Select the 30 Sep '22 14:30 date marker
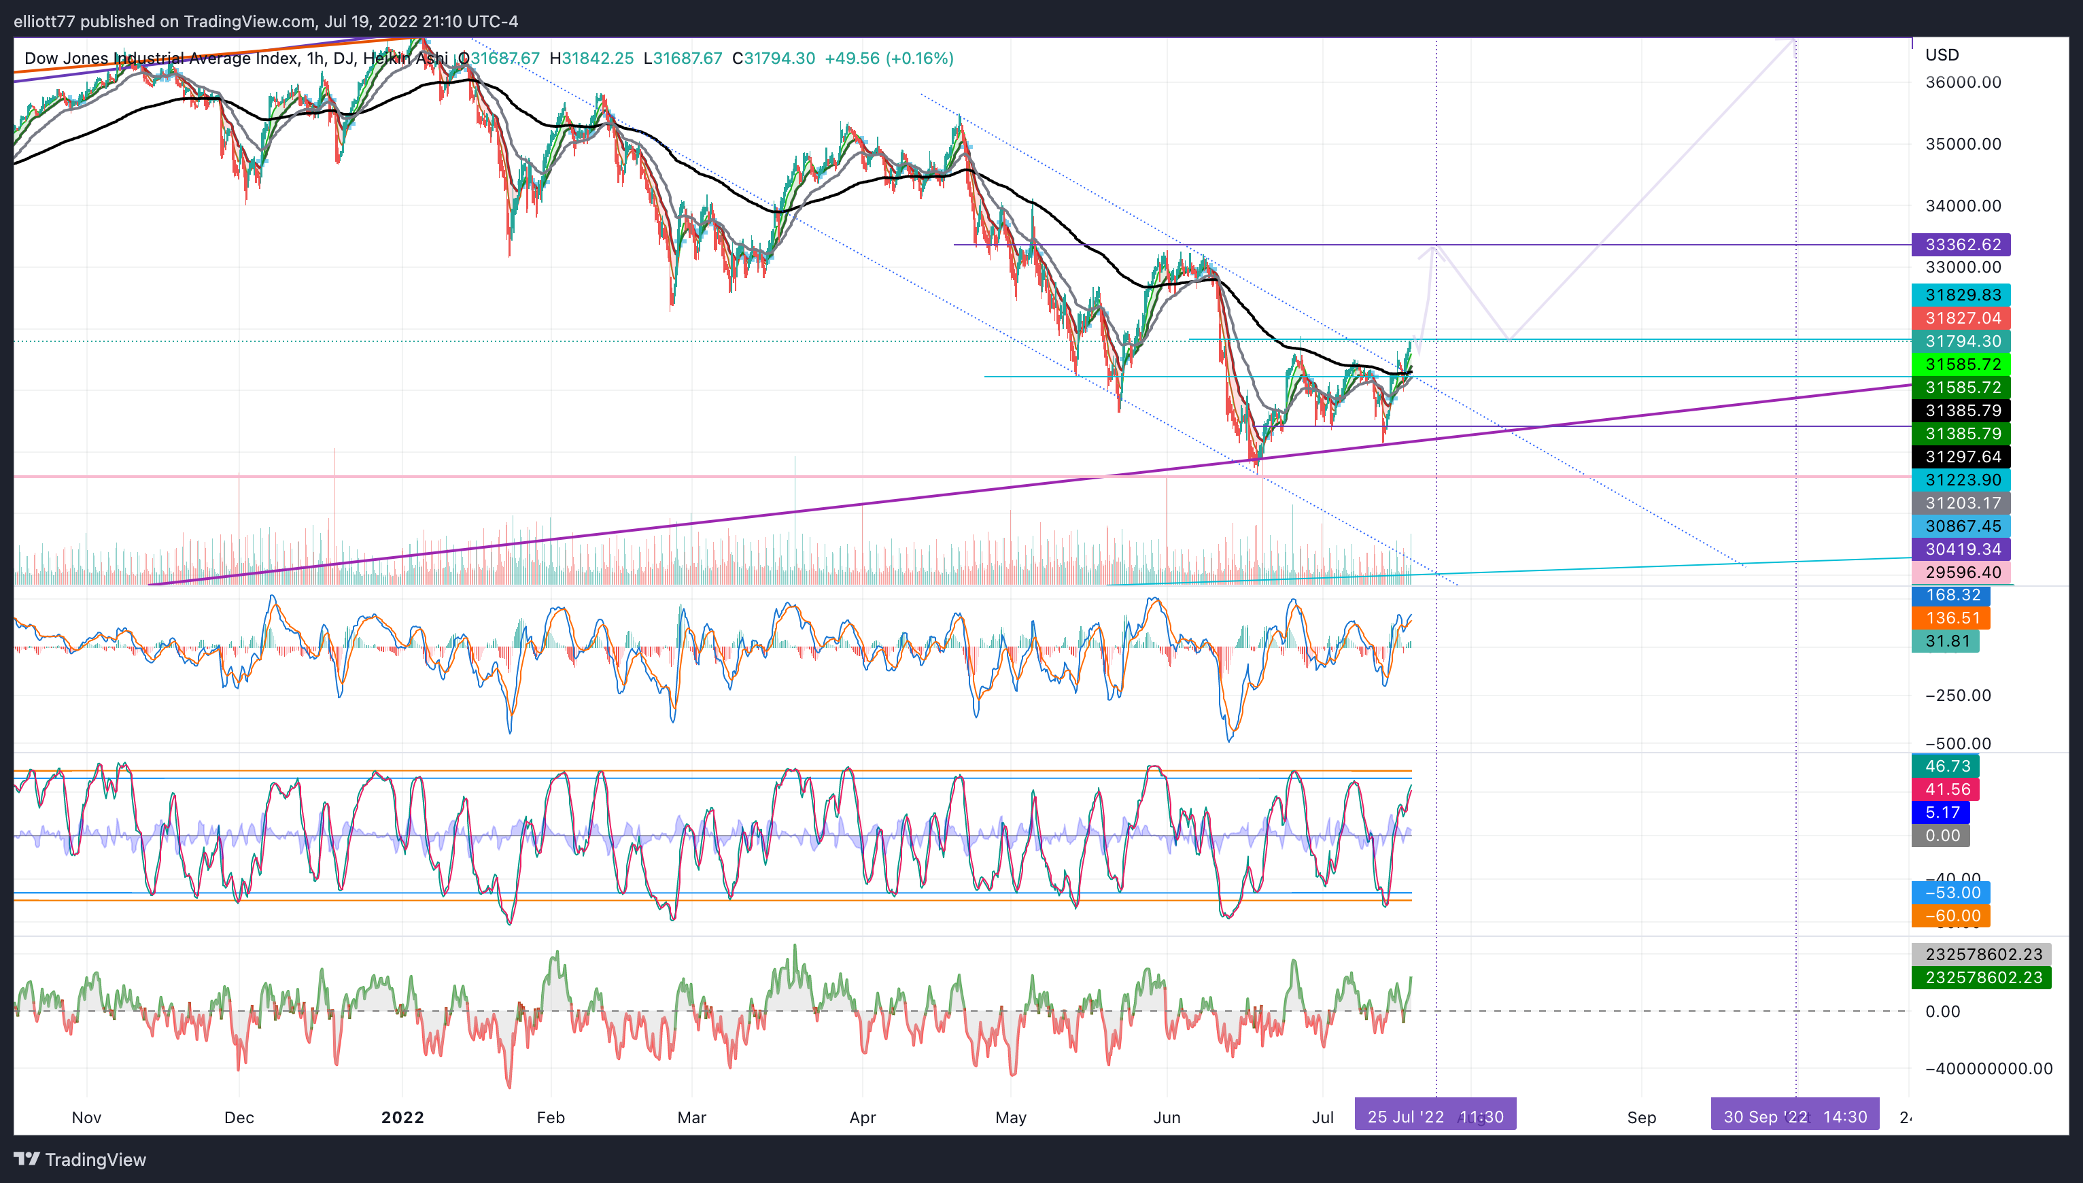Image resolution: width=2083 pixels, height=1183 pixels. [x=1795, y=1114]
